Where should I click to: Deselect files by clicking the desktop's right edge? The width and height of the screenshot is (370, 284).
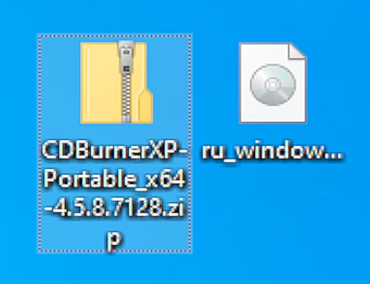[361, 141]
